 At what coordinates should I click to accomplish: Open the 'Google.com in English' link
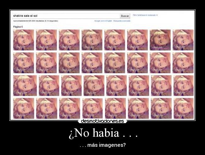click(103, 21)
